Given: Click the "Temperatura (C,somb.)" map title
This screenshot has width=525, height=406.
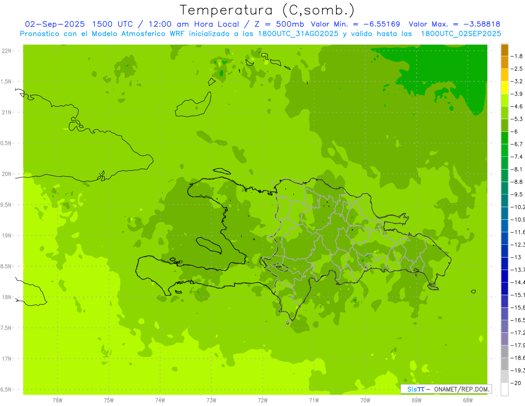Looking at the screenshot, I should 267,10.
